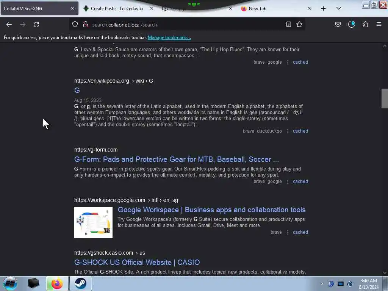The height and width of the screenshot is (291, 388).
Task: Open the Firefox hamburger menu
Action: [x=379, y=24]
